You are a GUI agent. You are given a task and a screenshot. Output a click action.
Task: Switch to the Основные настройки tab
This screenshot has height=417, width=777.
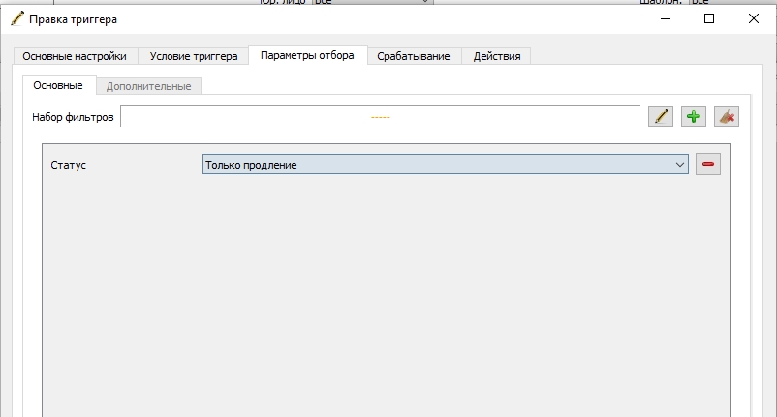click(75, 56)
